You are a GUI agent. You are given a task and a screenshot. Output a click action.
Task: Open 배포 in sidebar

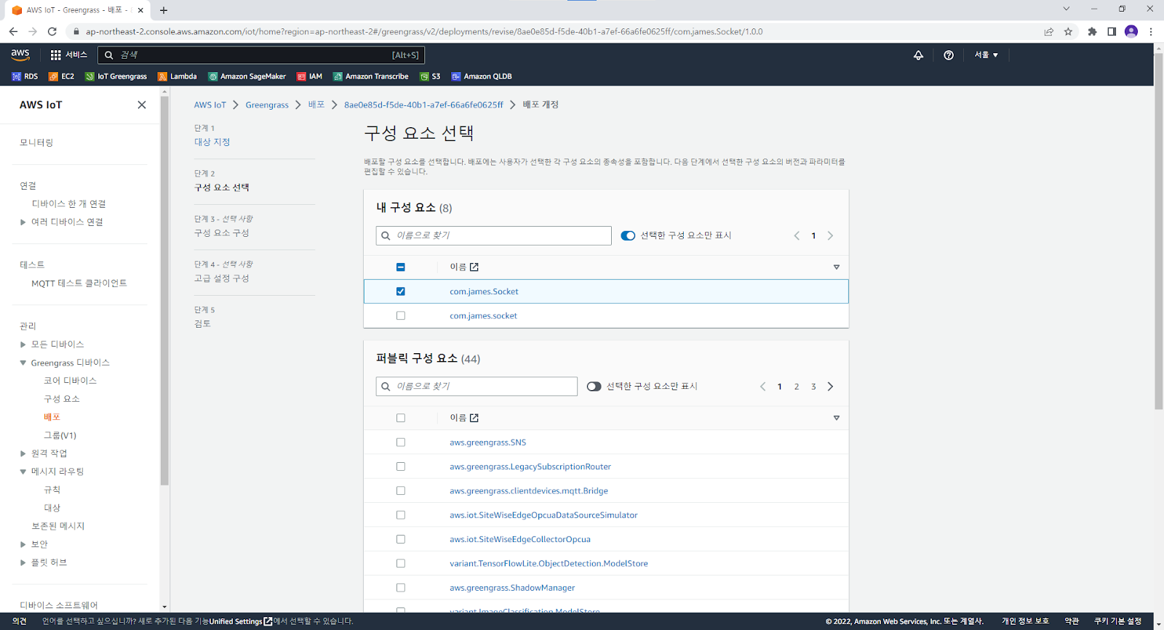52,417
